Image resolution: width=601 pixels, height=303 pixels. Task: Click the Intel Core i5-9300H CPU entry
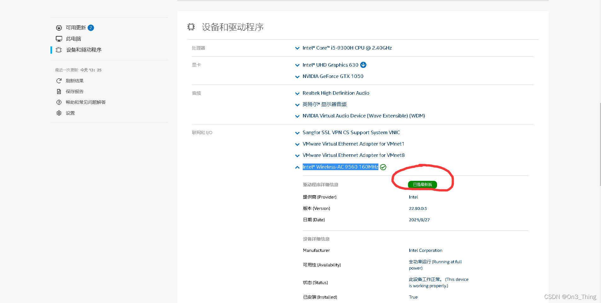pos(347,48)
